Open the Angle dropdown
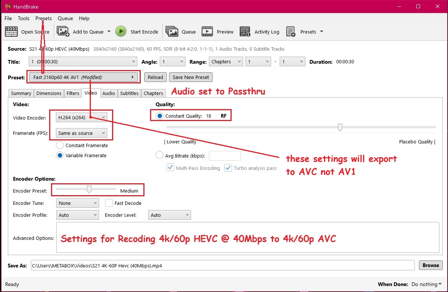The image size is (448, 292). (173, 62)
